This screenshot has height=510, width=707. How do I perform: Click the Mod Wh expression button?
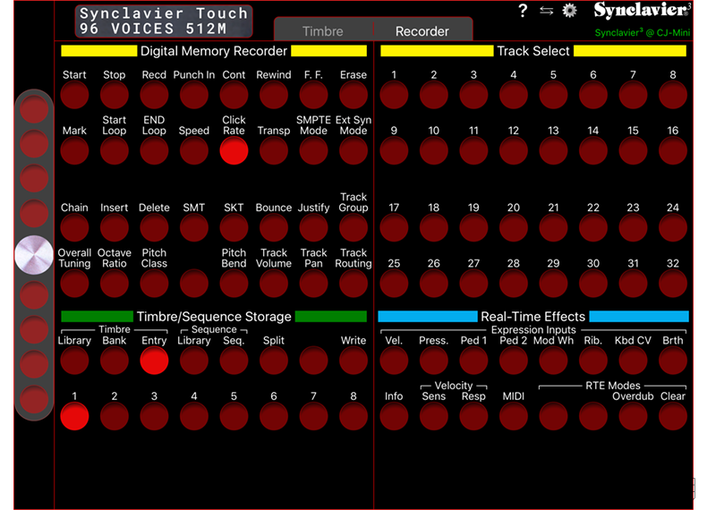553,360
